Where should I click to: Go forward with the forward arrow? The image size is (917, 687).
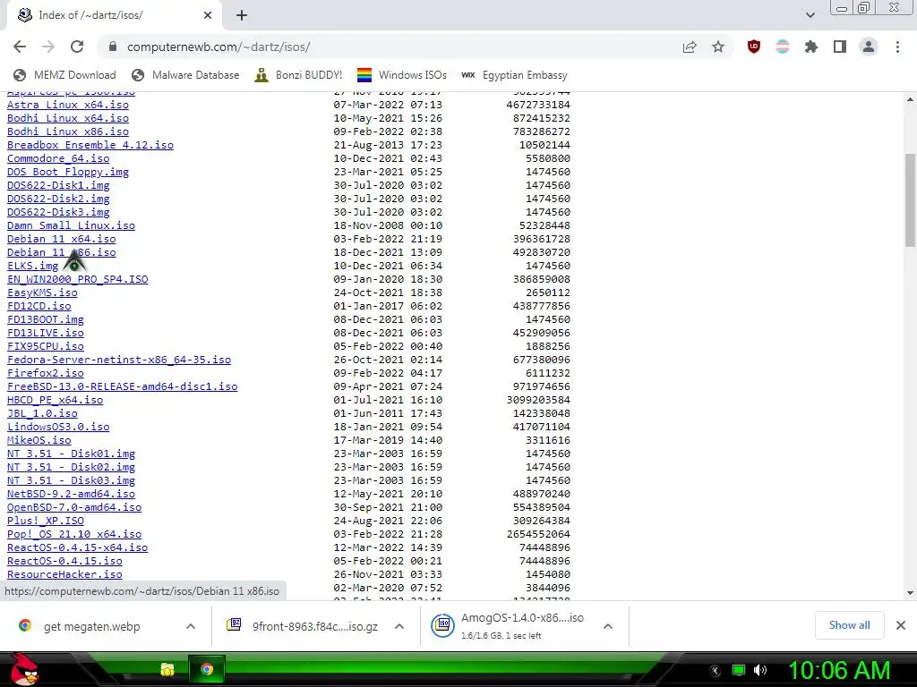48,47
